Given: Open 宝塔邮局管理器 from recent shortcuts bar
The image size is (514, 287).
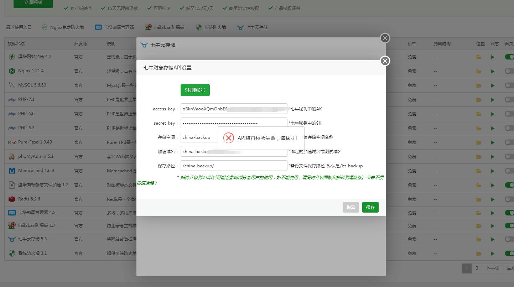Looking at the screenshot, I should (114, 27).
